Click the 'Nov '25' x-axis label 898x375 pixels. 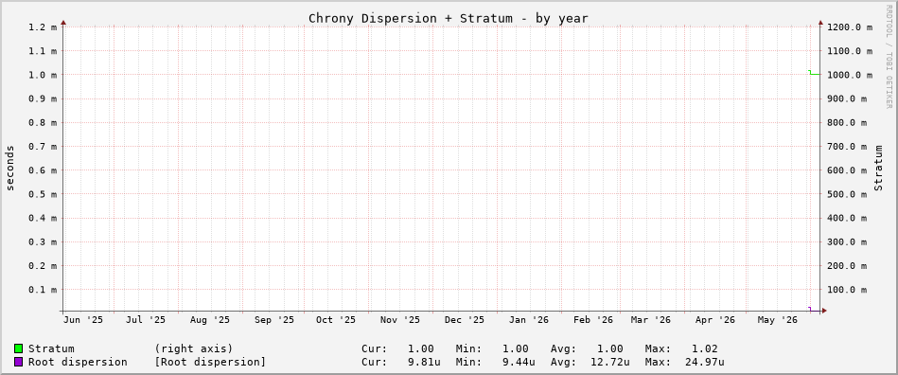click(399, 320)
